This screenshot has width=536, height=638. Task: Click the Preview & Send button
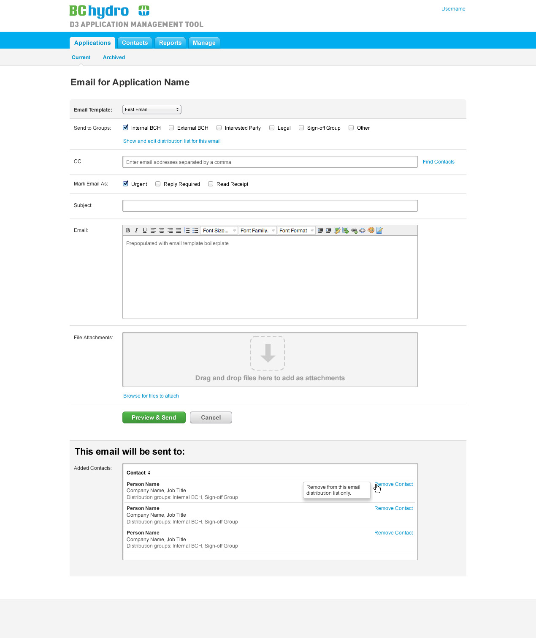tap(154, 417)
